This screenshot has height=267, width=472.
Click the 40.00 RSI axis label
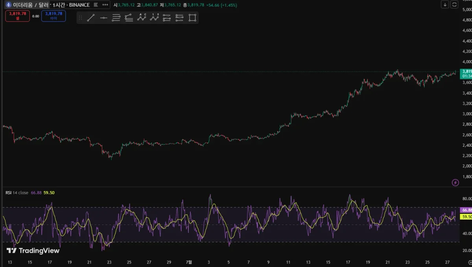pos(467,233)
